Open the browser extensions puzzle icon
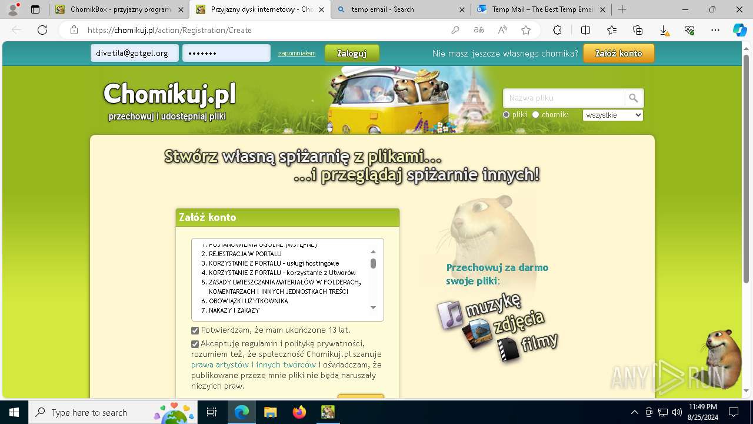 coord(557,30)
